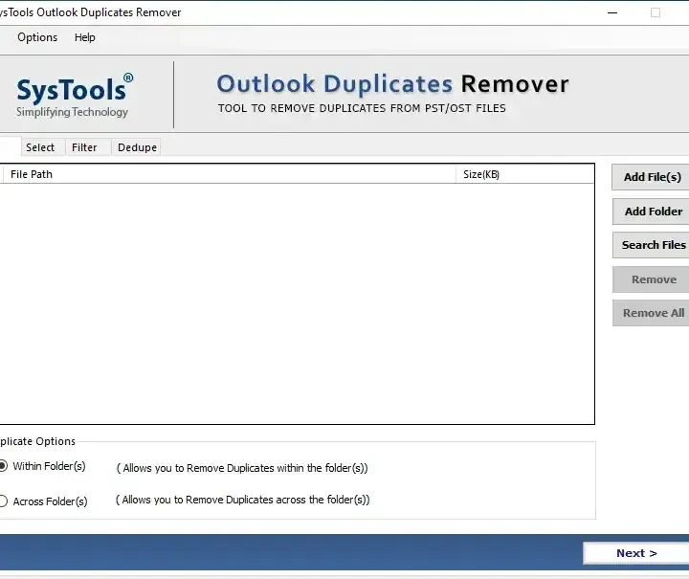
Task: Click the Remove button
Action: point(653,279)
